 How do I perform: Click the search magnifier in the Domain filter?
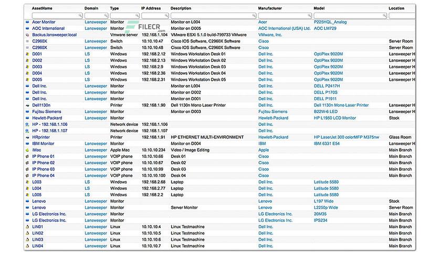[106, 16]
